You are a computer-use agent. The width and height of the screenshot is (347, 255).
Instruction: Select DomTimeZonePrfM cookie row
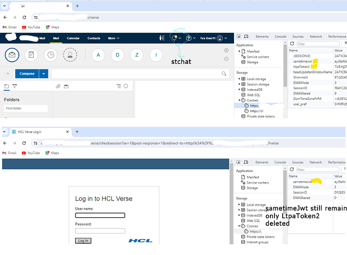click(317, 99)
